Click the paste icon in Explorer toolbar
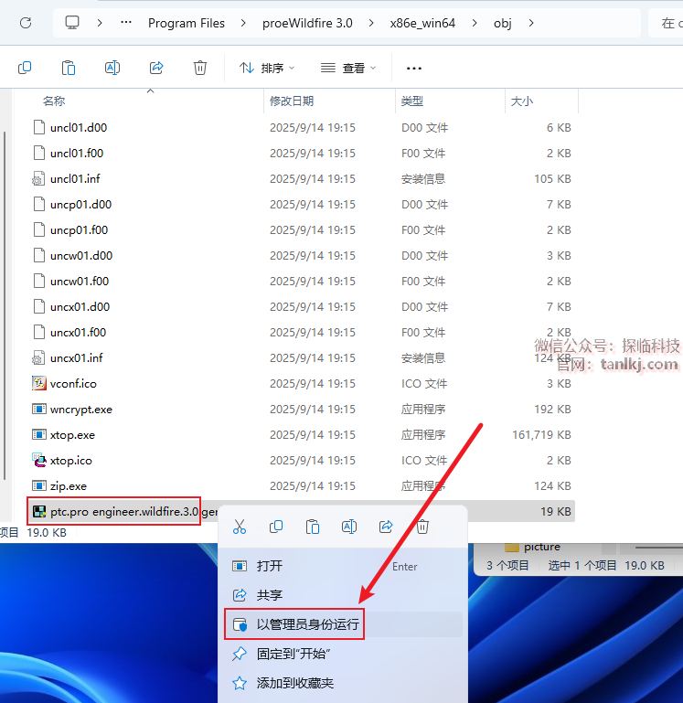This screenshot has width=683, height=703. (x=69, y=68)
